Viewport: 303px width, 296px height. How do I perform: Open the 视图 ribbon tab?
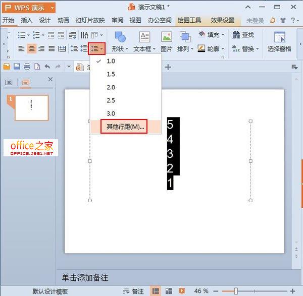(x=135, y=20)
